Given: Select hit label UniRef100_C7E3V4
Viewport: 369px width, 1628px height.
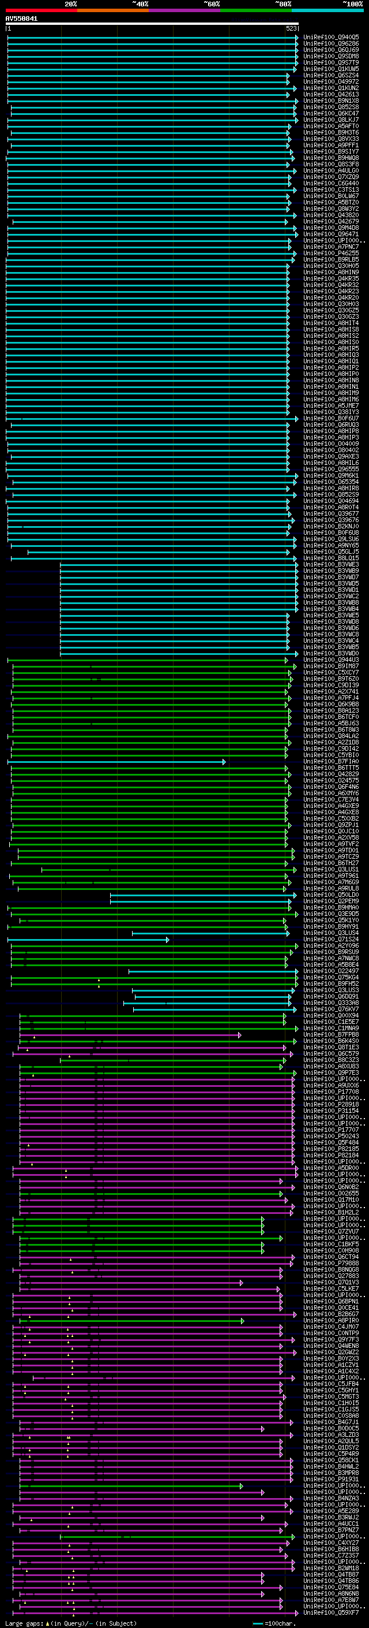Looking at the screenshot, I should coord(331,799).
